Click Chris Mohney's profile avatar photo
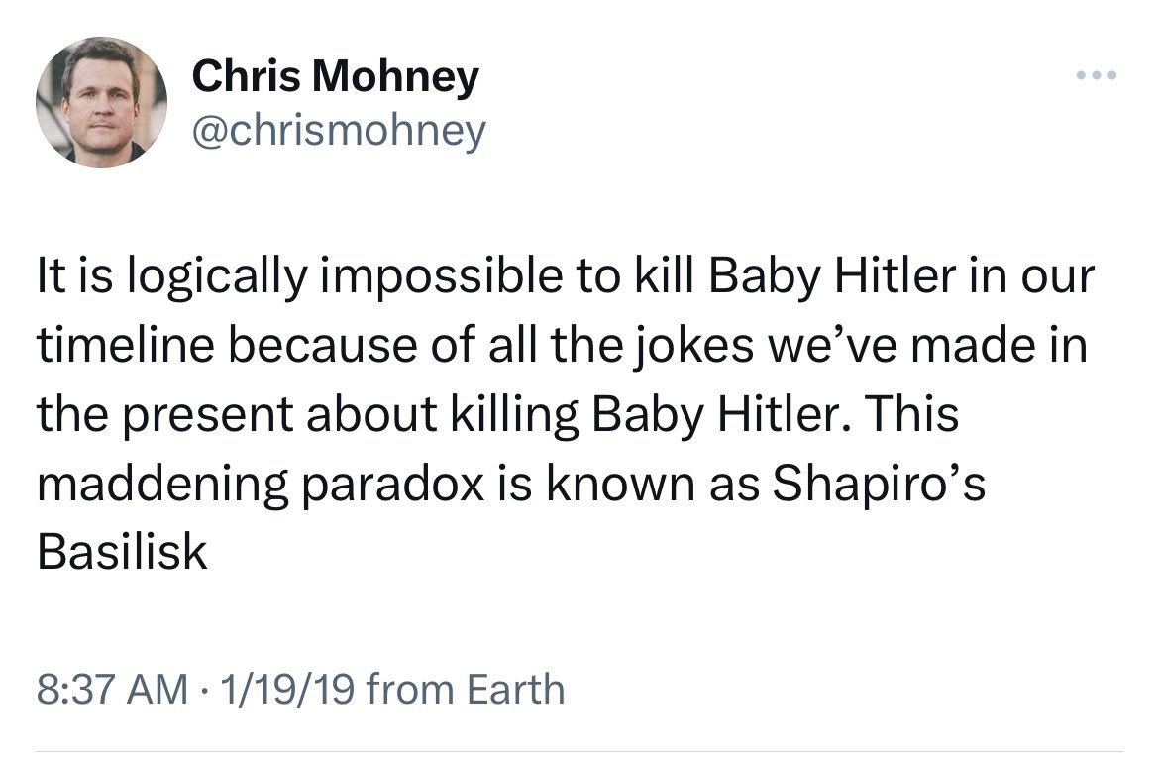The width and height of the screenshot is (1159, 759). 102,101
